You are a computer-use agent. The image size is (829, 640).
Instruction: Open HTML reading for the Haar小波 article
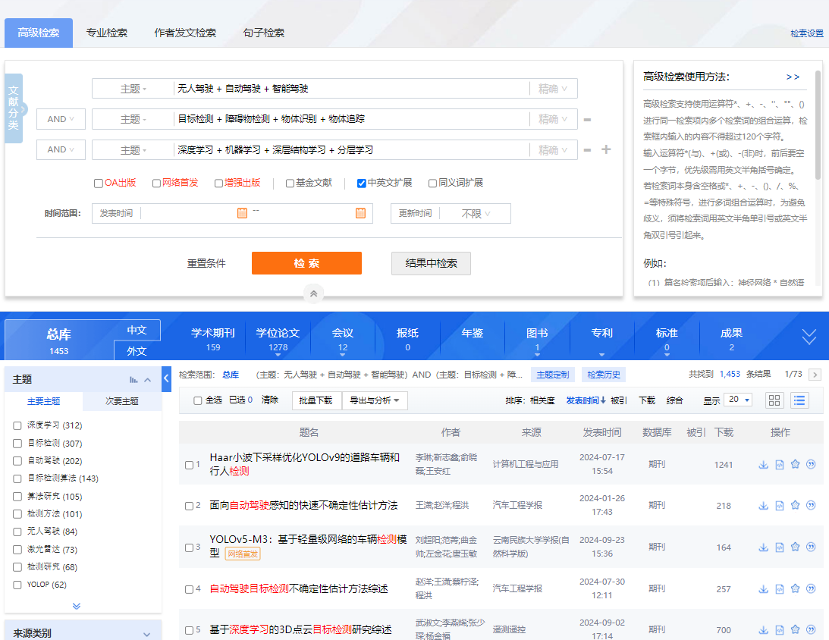click(779, 465)
